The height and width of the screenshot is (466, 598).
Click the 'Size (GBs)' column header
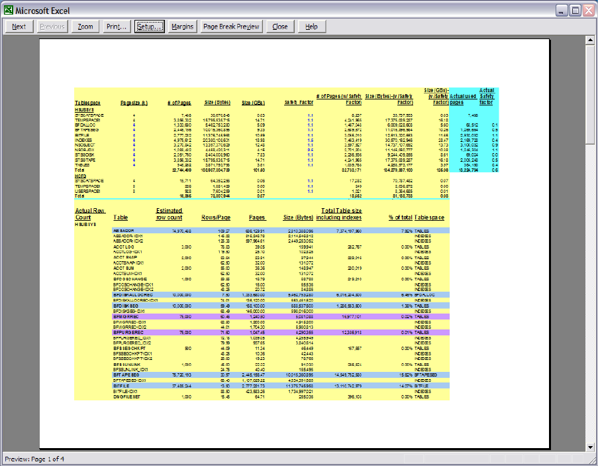pyautogui.click(x=253, y=103)
